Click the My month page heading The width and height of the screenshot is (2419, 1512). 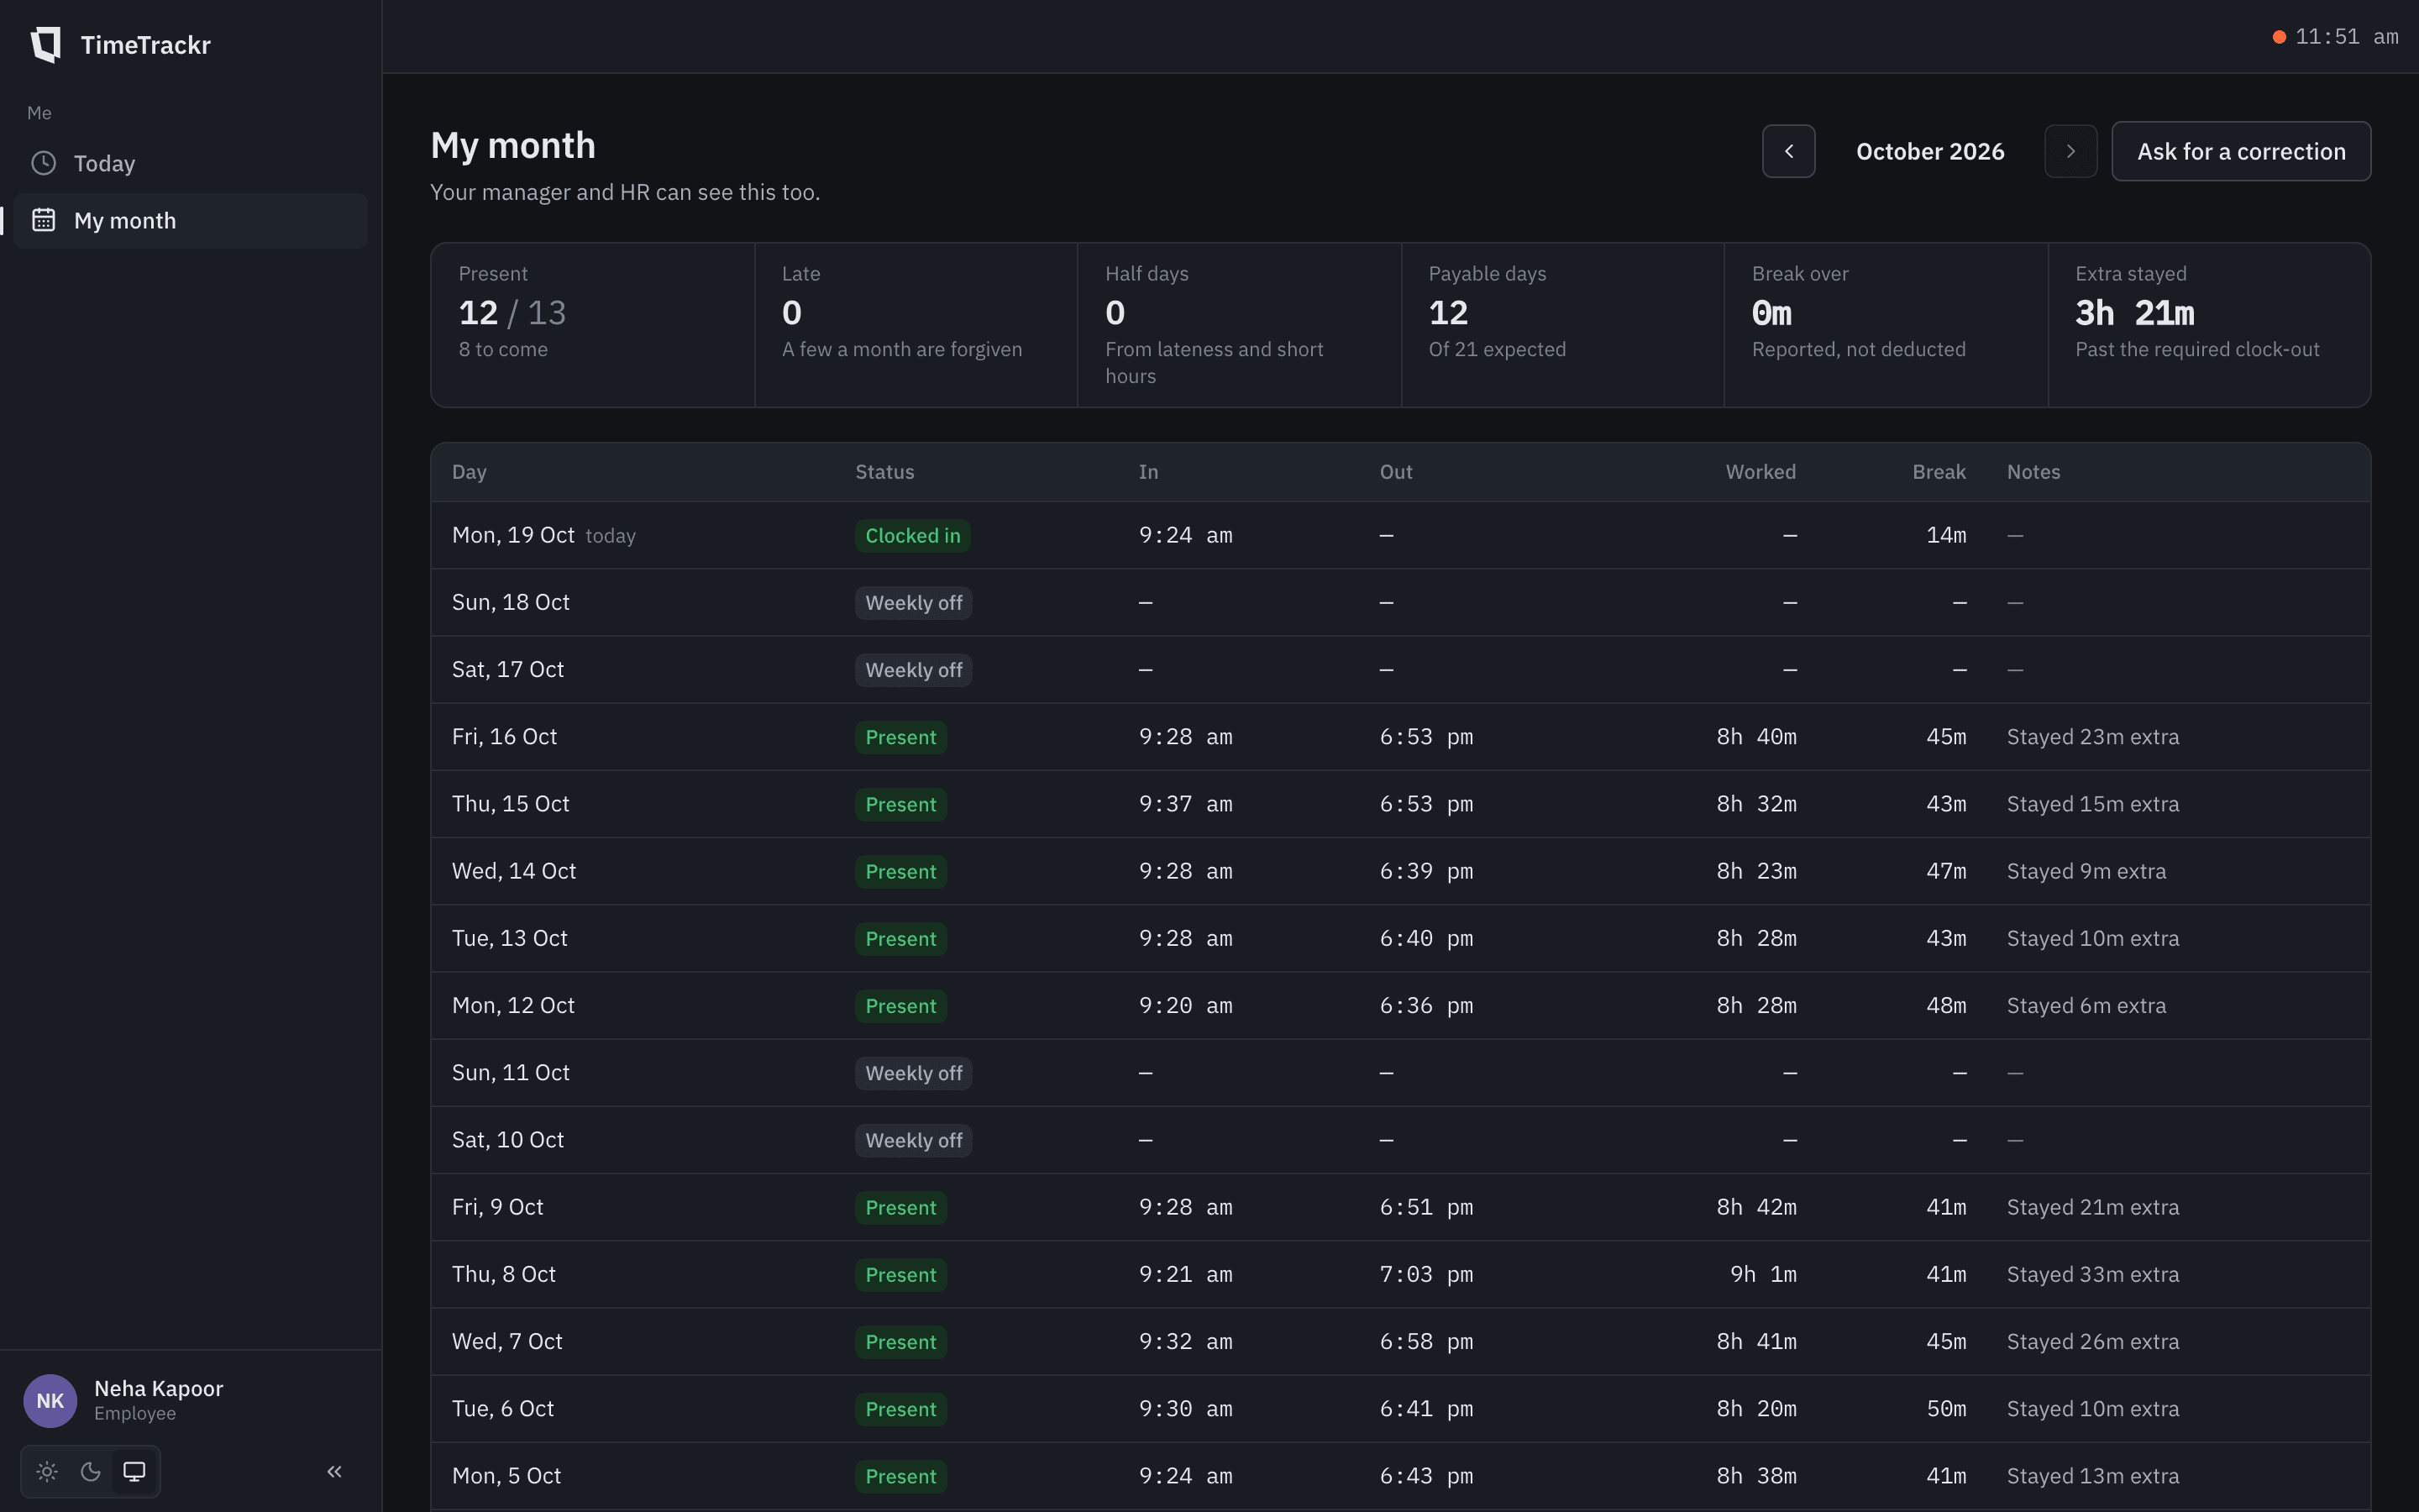pyautogui.click(x=513, y=146)
